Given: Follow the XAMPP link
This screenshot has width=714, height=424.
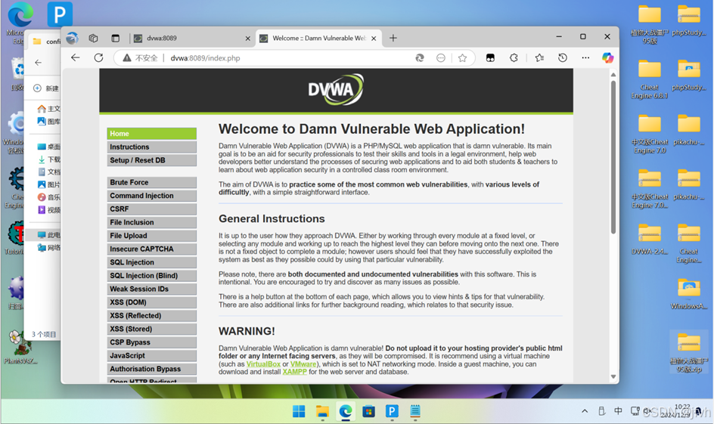Looking at the screenshot, I should click(294, 372).
